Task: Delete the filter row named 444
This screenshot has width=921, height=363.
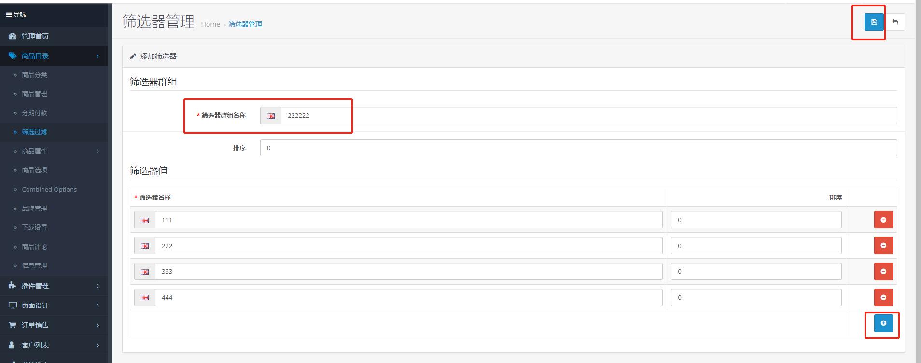Action: click(883, 297)
